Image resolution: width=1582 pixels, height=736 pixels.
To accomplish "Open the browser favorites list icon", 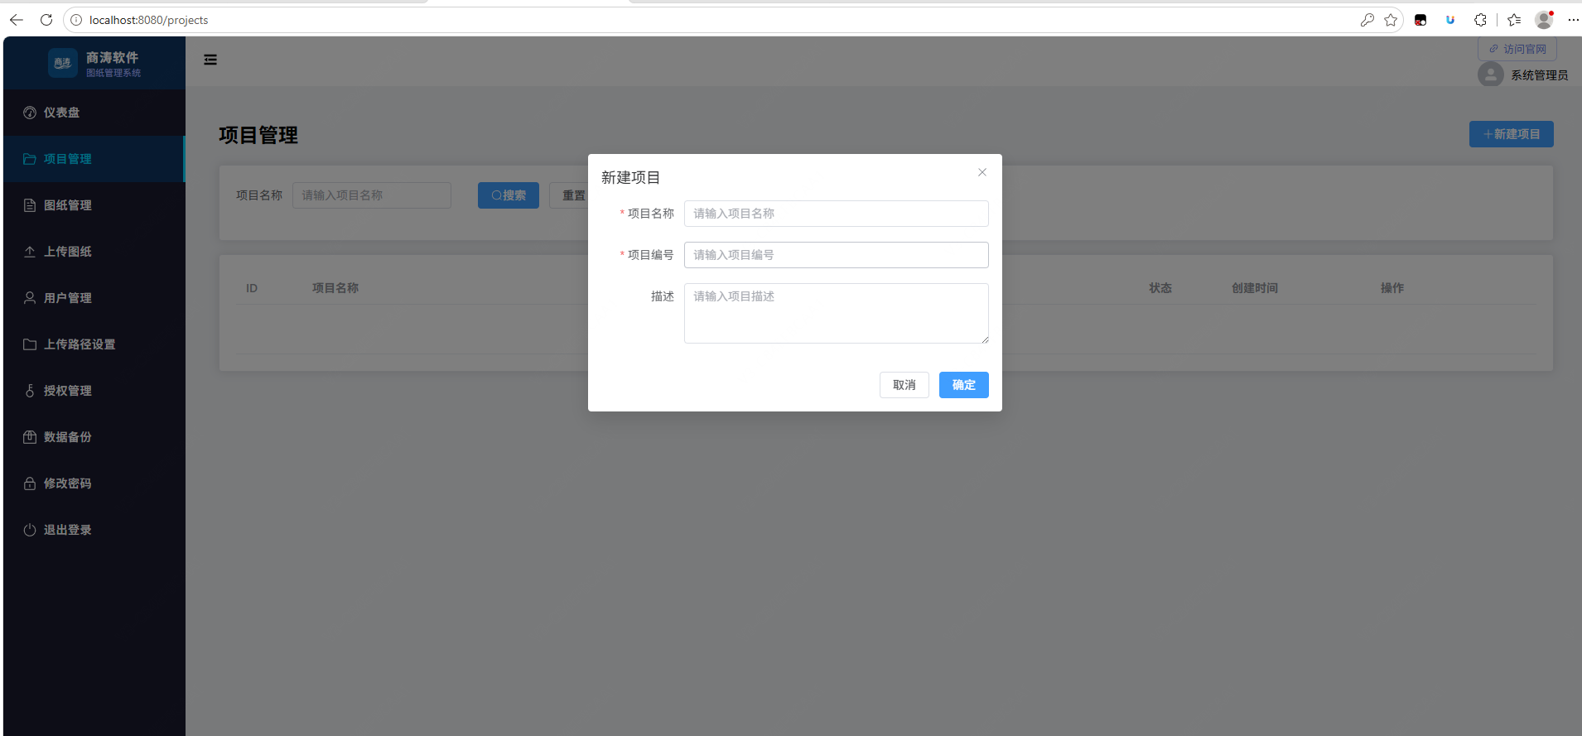I will (1514, 20).
